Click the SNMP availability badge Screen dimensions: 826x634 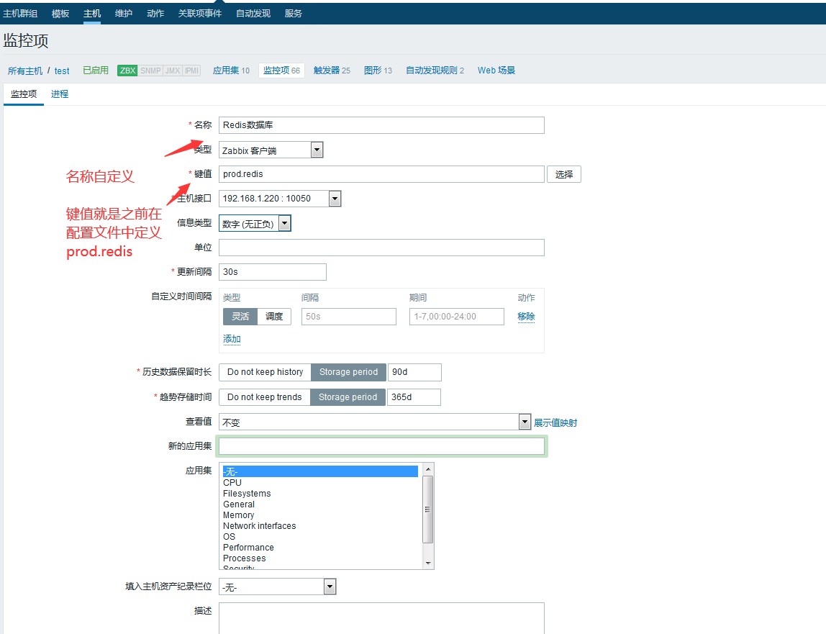150,71
